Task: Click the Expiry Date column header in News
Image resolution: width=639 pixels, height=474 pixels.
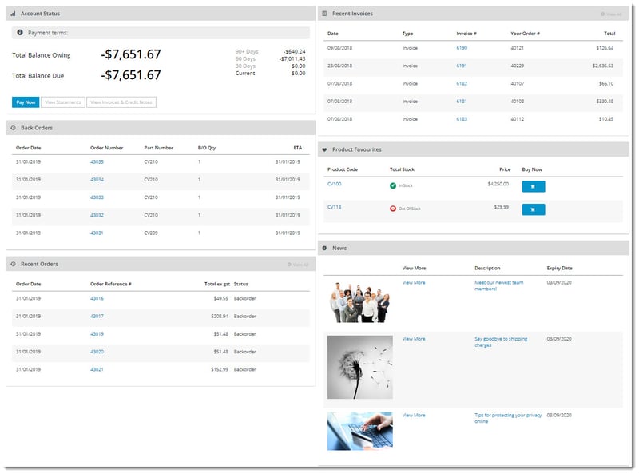Action: [560, 268]
